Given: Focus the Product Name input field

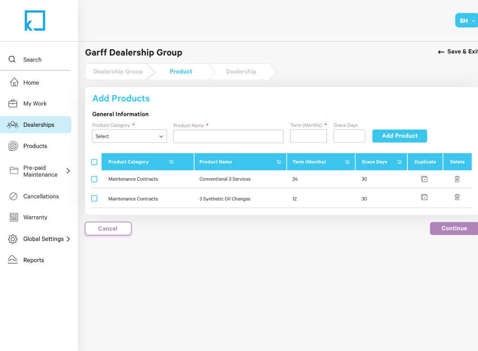Looking at the screenshot, I should pos(228,136).
